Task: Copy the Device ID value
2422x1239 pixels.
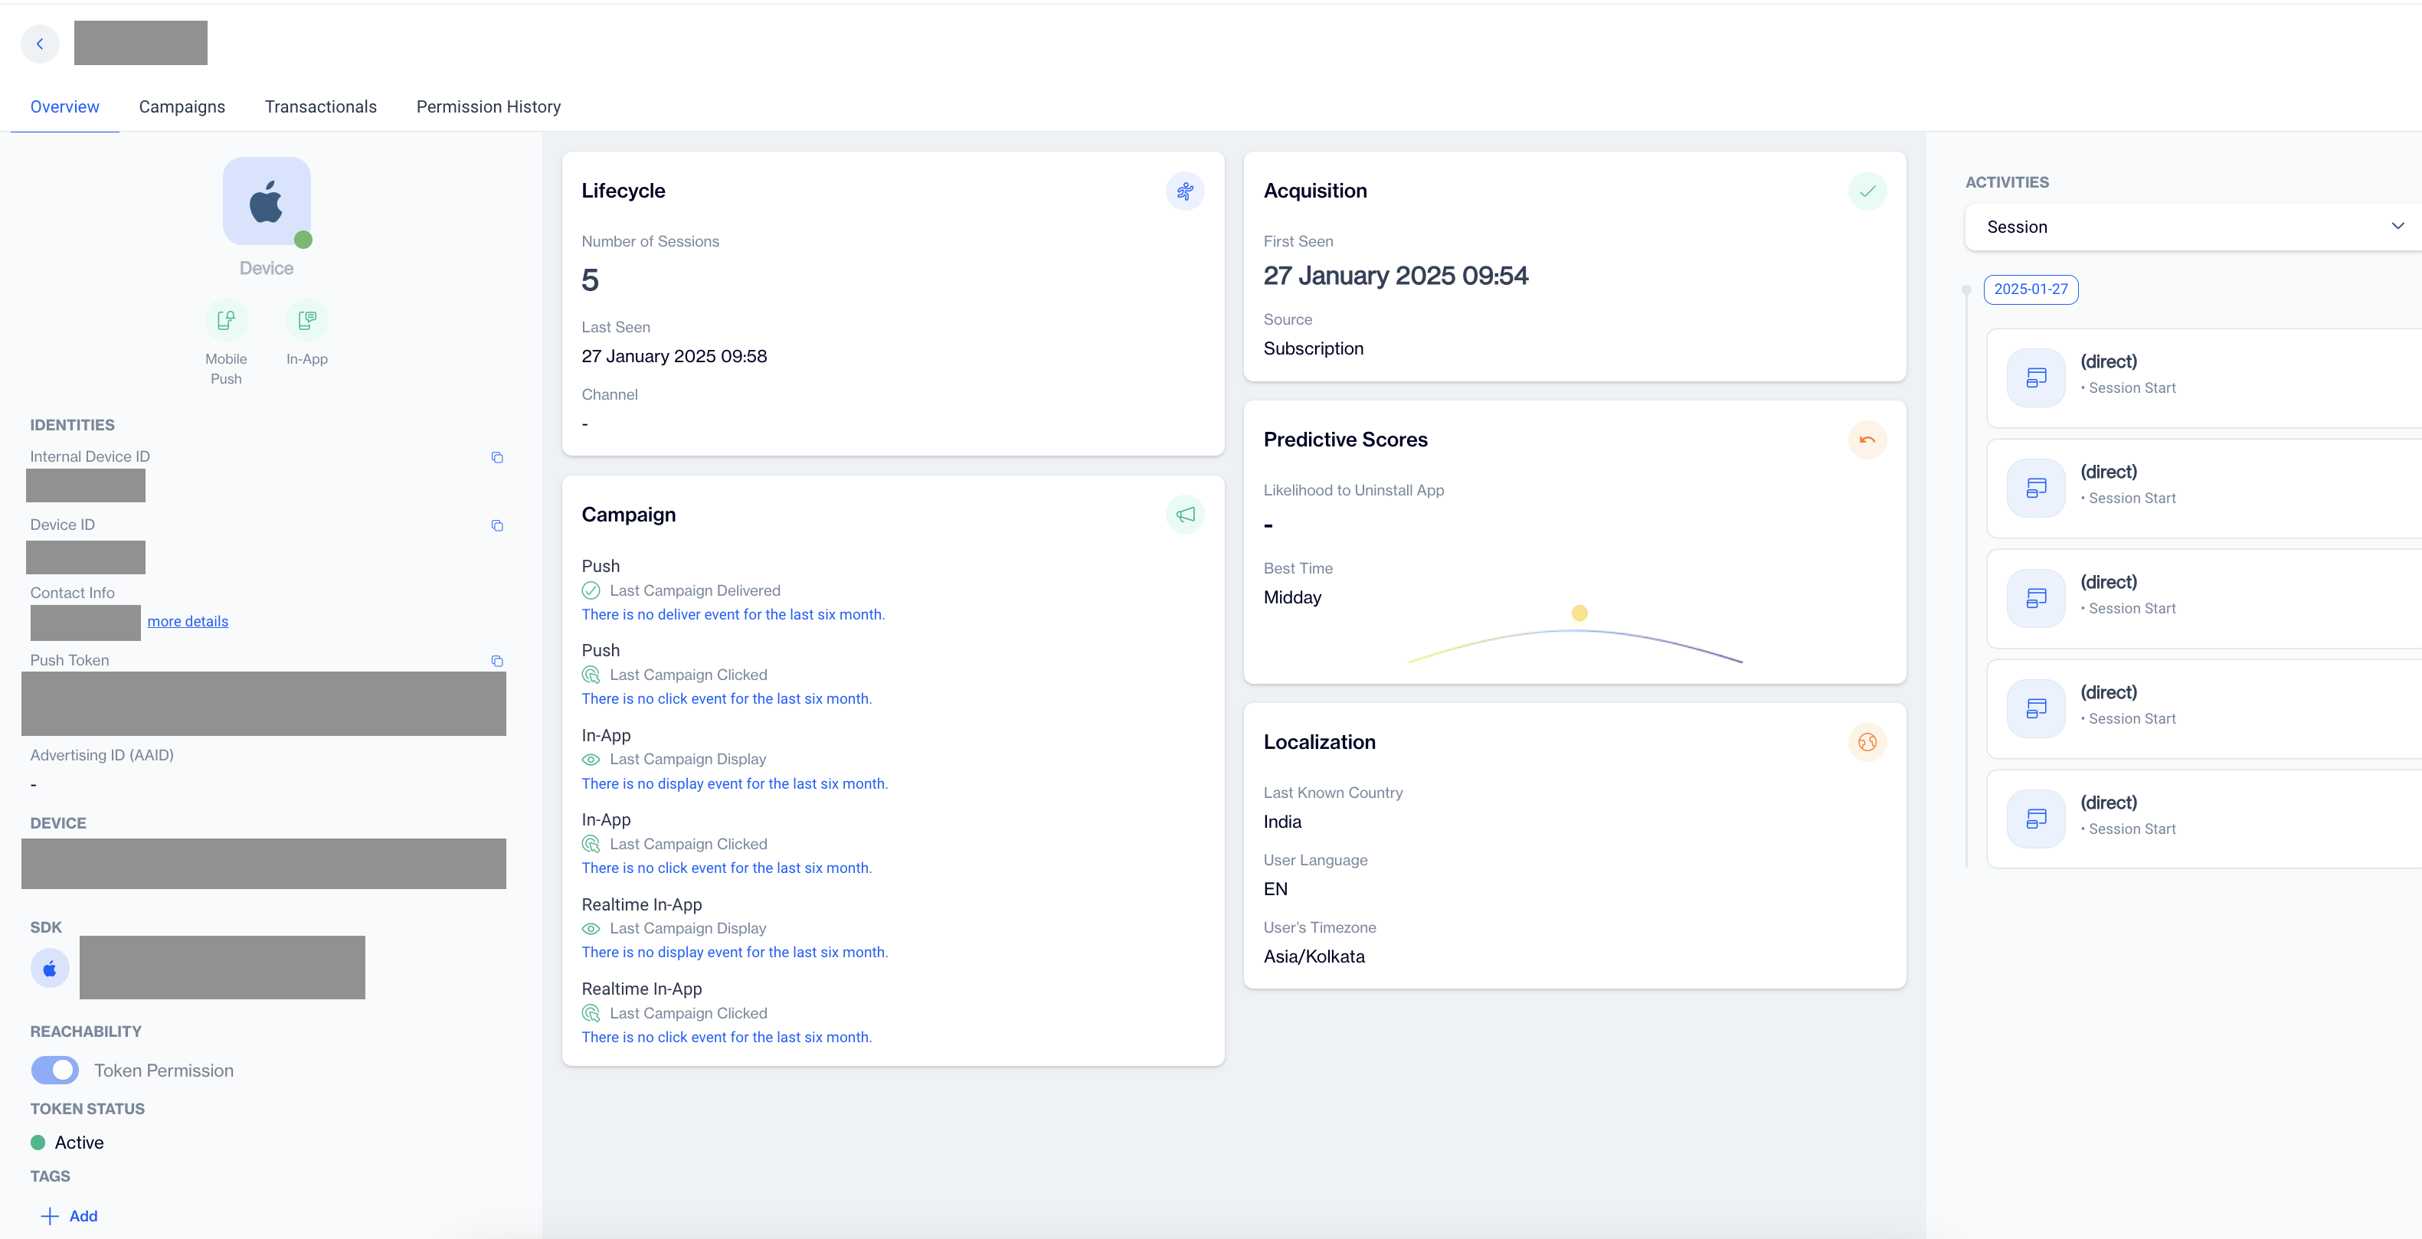Action: tap(497, 525)
